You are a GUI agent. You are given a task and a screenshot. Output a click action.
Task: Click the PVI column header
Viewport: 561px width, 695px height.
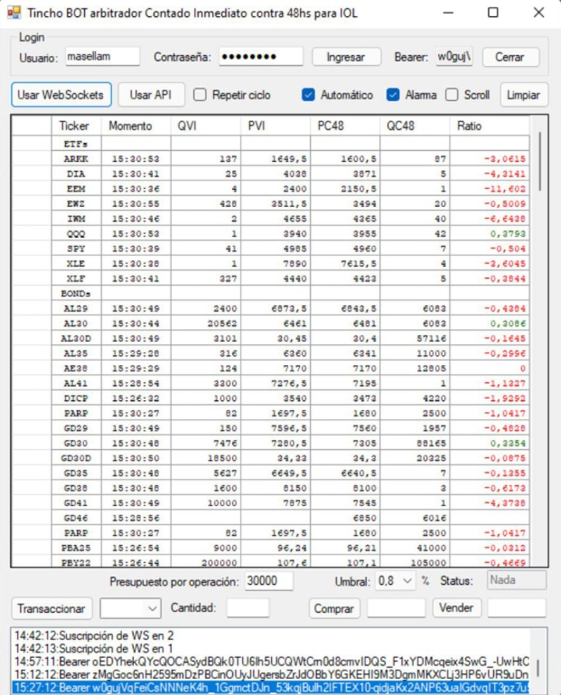275,126
